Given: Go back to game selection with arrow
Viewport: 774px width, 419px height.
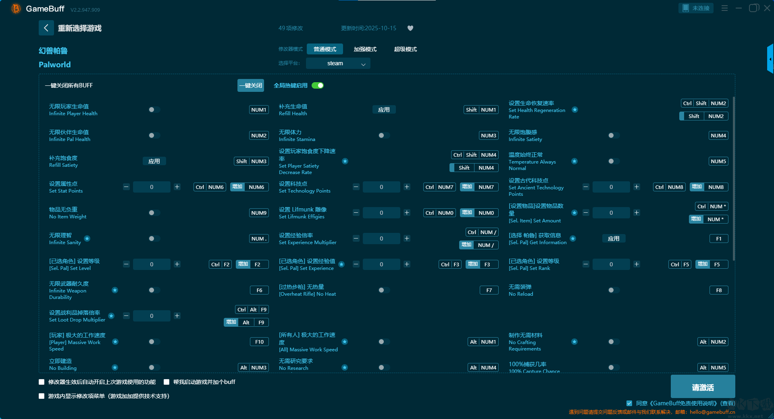Looking at the screenshot, I should click(x=46, y=28).
